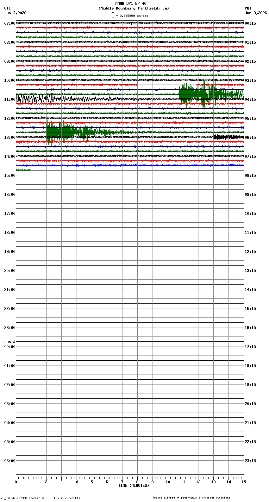This screenshot has width=269, height=502.
Task: Click the 00:15 PDT time label
Action: coord(250,23)
